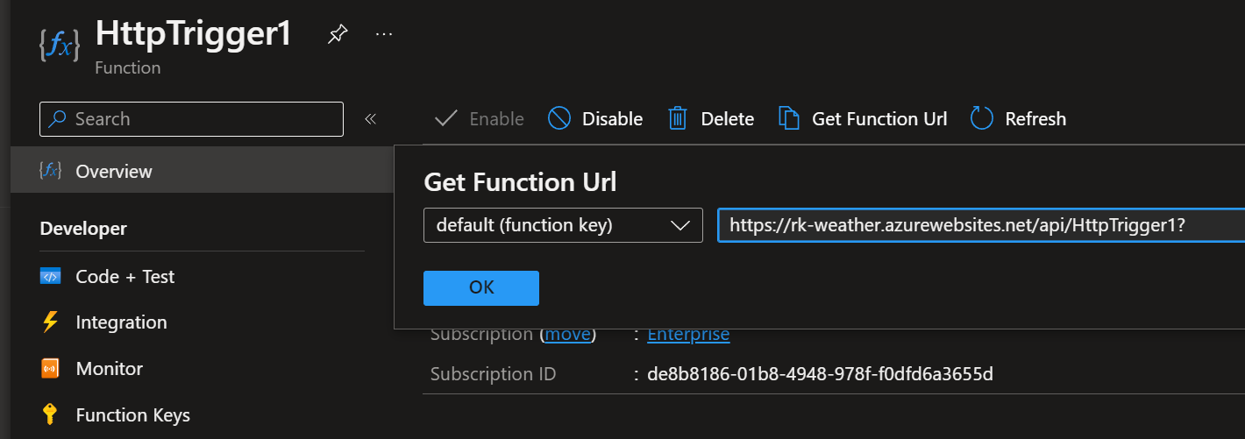Click the Function Keys key icon
Viewport: 1245px width, 439px height.
click(51, 414)
